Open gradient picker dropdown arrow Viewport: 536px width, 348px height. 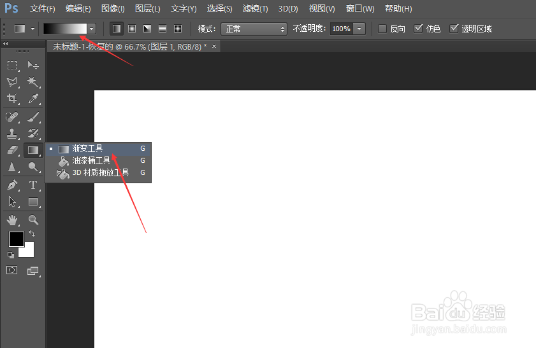click(91, 29)
